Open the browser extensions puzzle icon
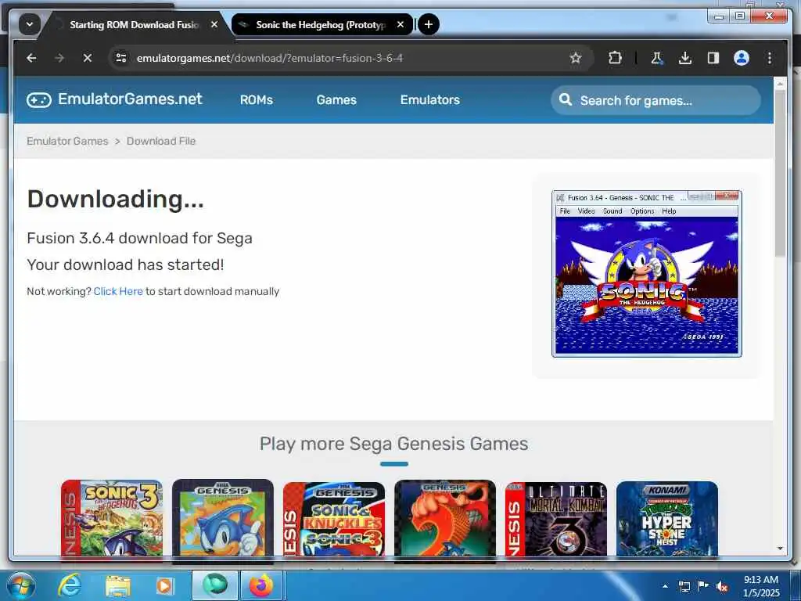This screenshot has height=601, width=801. click(615, 58)
